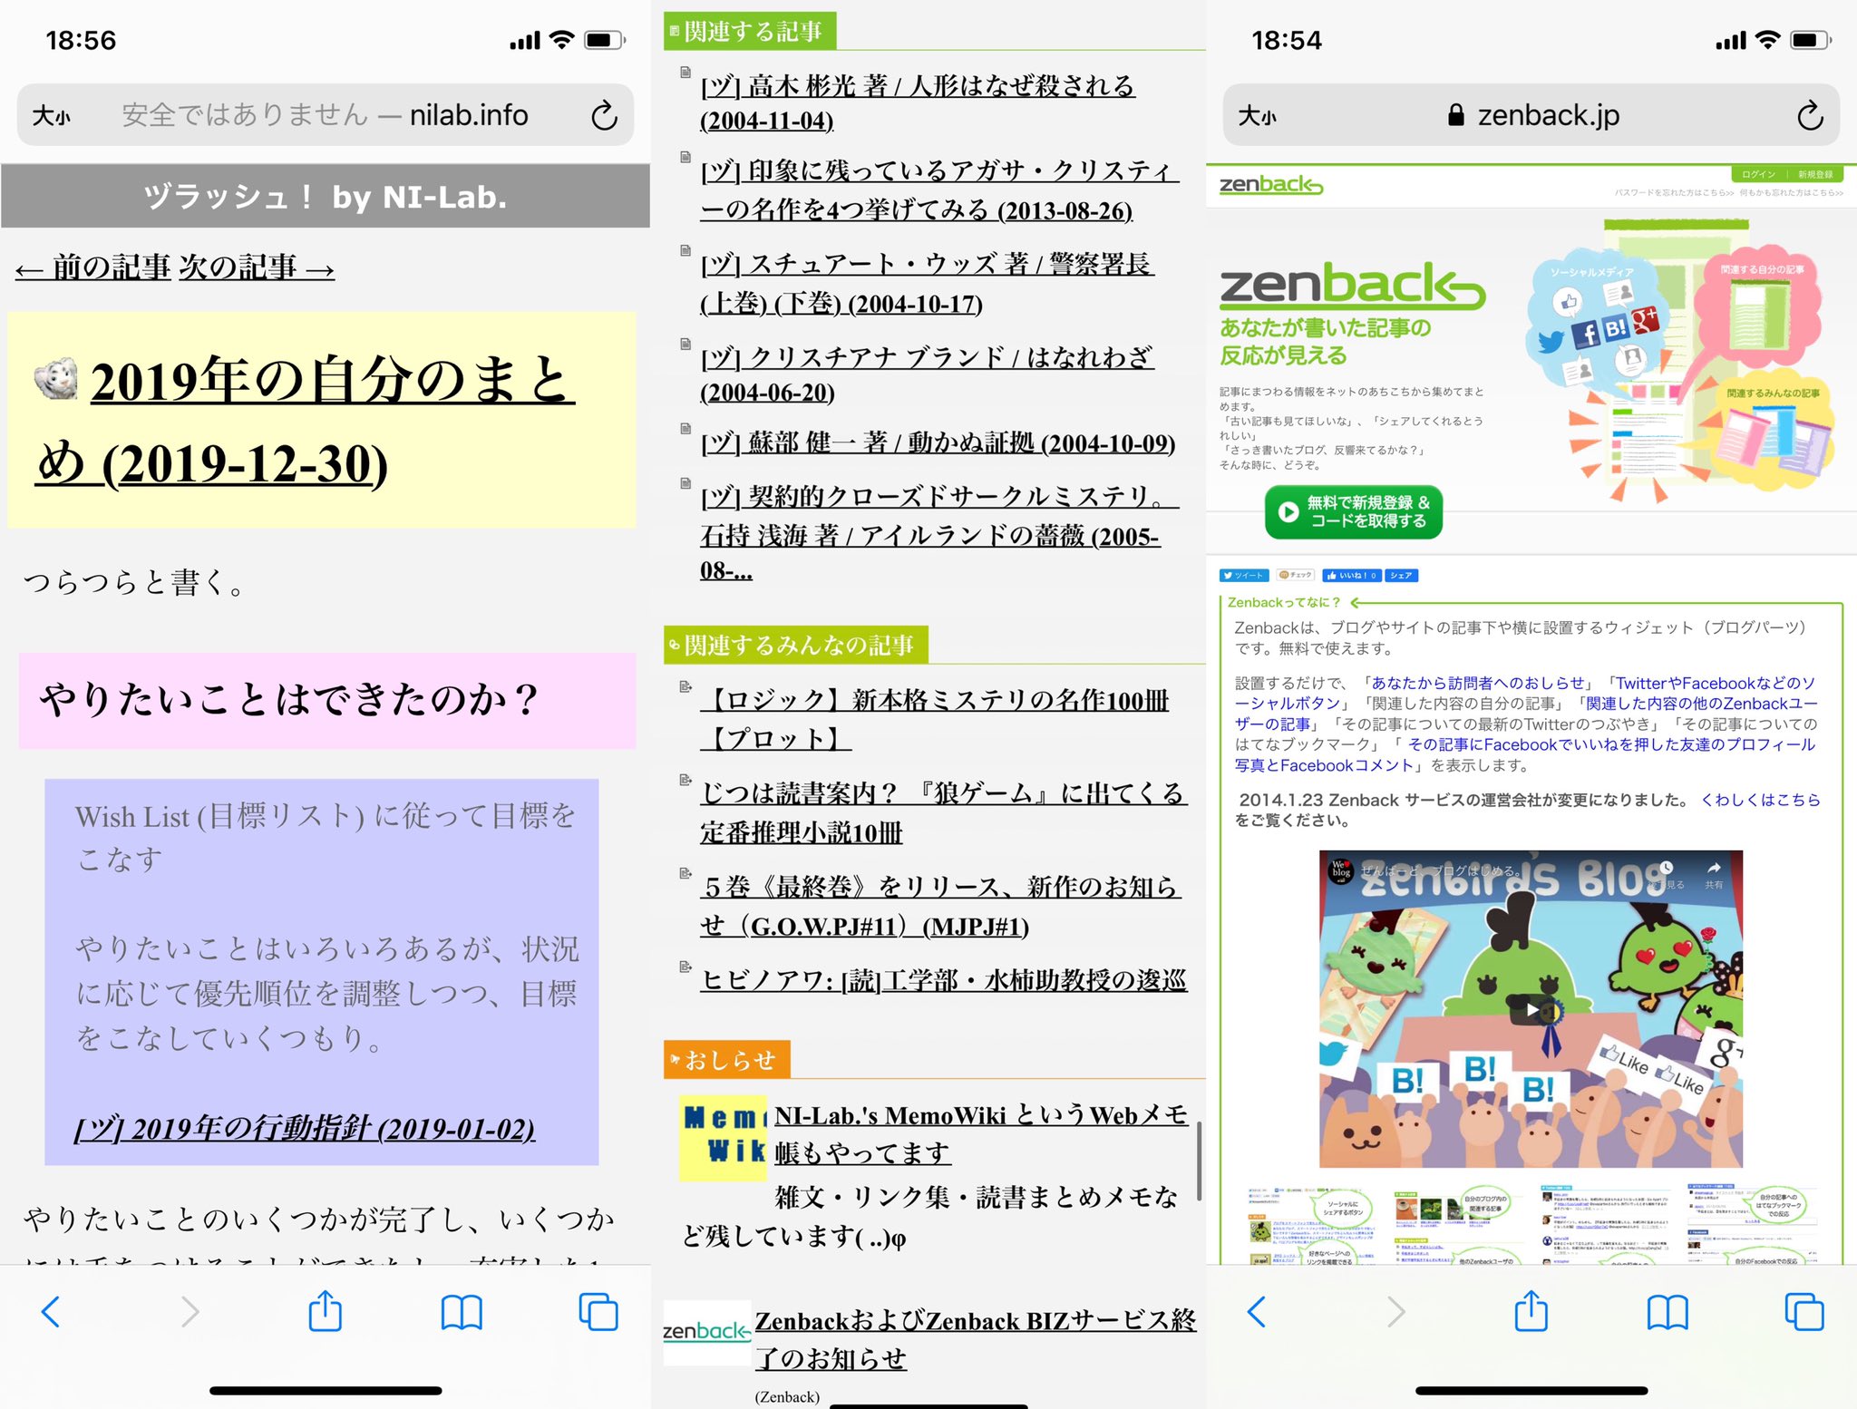Tap the video 共有 share icon
The height and width of the screenshot is (1409, 1857).
tap(1714, 874)
